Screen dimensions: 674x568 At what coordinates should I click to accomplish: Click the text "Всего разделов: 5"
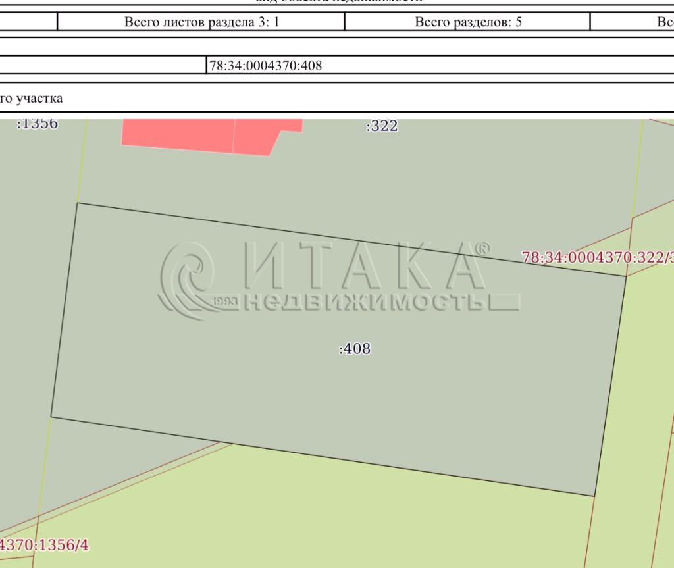click(x=468, y=22)
